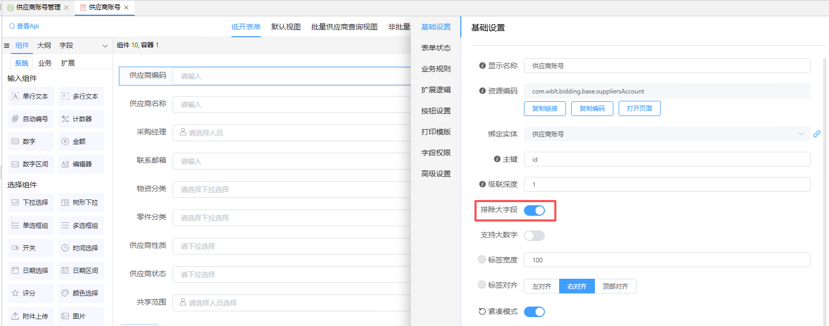
Task: Open the 零件分类 dropdown field
Action: 292,218
